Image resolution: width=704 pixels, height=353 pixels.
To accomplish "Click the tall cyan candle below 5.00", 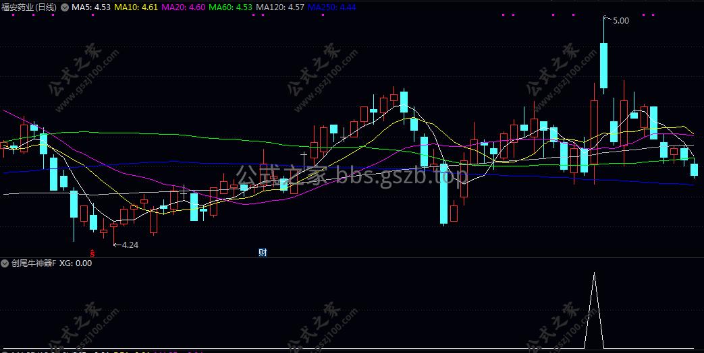I will [604, 65].
